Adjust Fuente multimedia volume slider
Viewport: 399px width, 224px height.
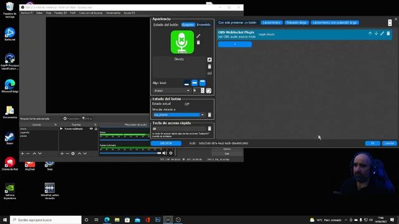click(x=130, y=153)
